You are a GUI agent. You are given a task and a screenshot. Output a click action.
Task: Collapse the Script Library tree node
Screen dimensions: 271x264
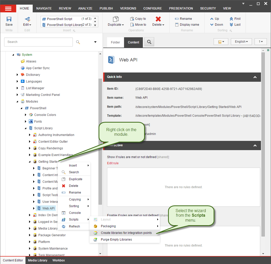pyautogui.click(x=26, y=128)
